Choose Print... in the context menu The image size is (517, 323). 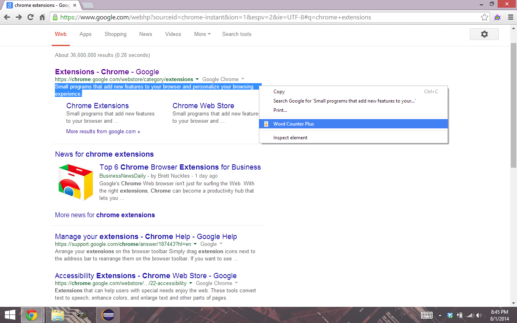tap(353, 110)
